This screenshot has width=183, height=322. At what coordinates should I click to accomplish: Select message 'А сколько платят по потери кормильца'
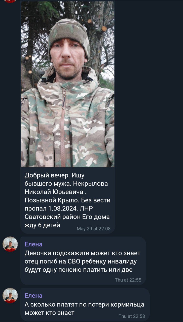pos(84,304)
